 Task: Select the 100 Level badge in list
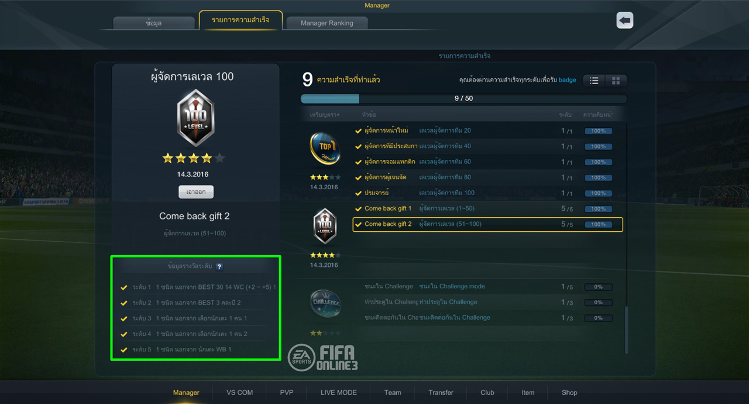pyautogui.click(x=325, y=226)
